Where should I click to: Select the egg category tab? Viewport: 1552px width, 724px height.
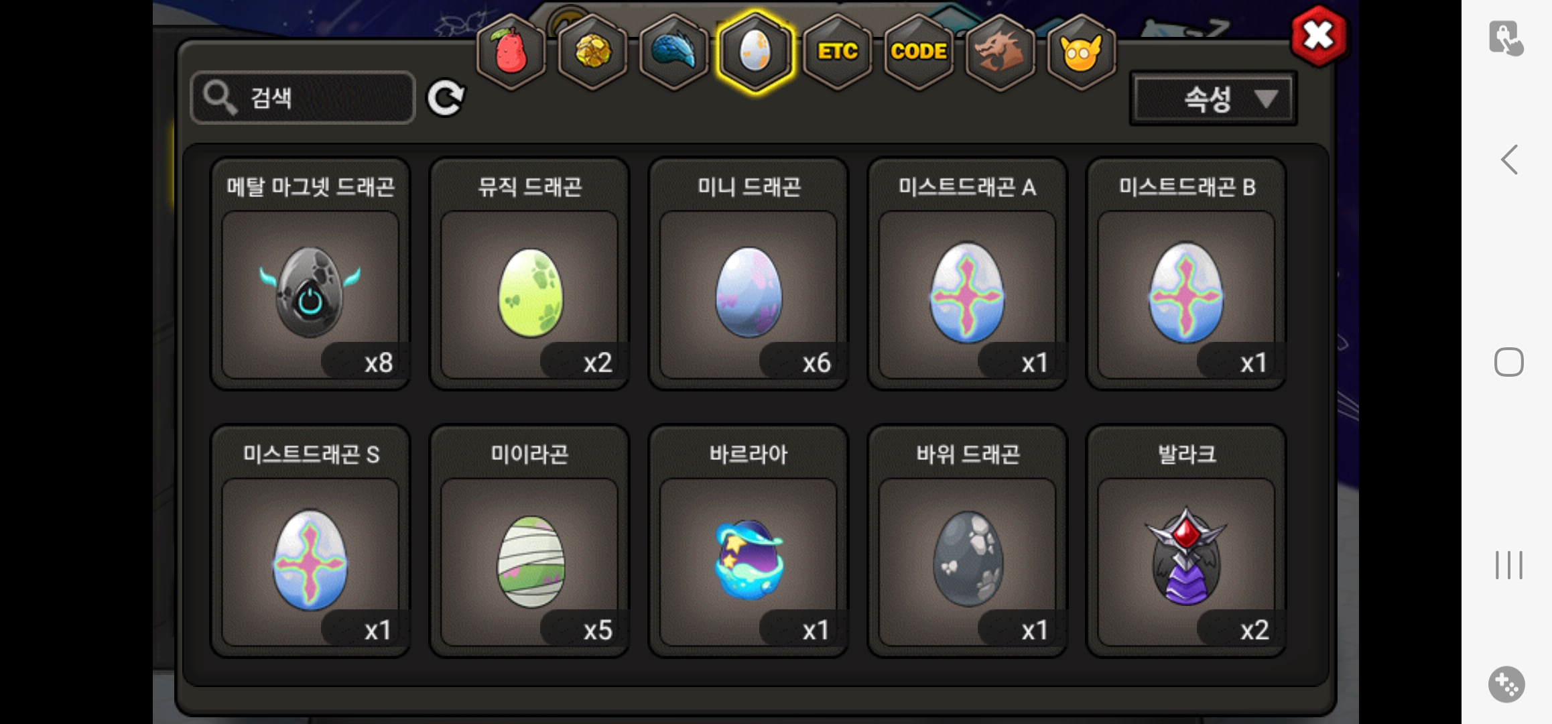click(755, 52)
